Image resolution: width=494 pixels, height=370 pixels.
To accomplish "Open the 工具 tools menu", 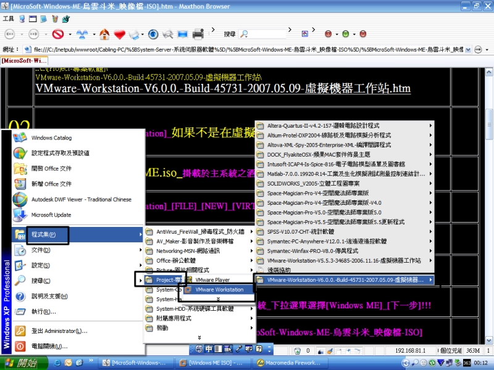I will pyautogui.click(x=9, y=19).
